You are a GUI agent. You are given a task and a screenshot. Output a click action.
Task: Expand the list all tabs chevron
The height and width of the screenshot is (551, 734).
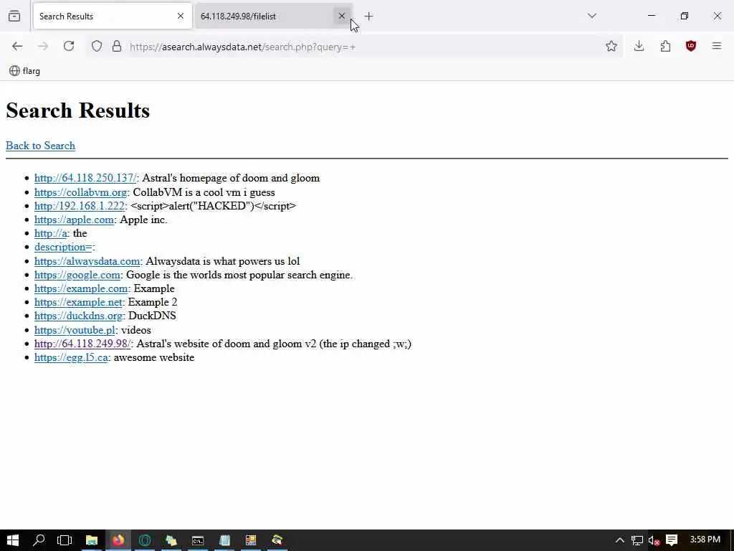(591, 16)
